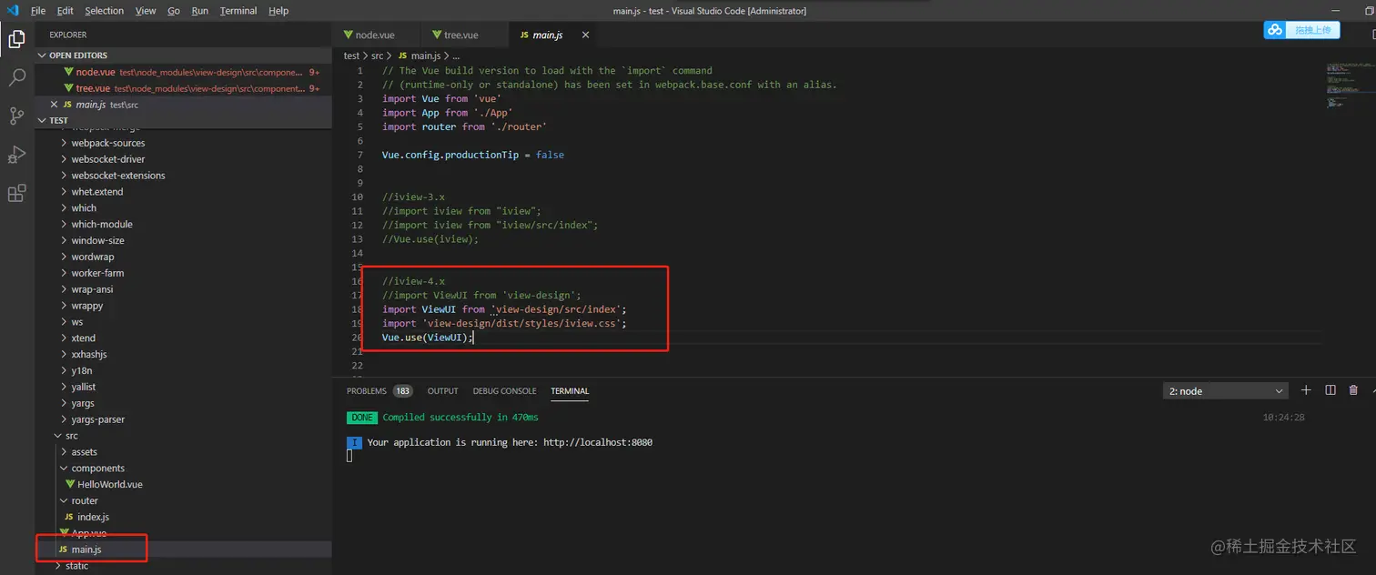Click the VS Code logo icon

[13, 10]
